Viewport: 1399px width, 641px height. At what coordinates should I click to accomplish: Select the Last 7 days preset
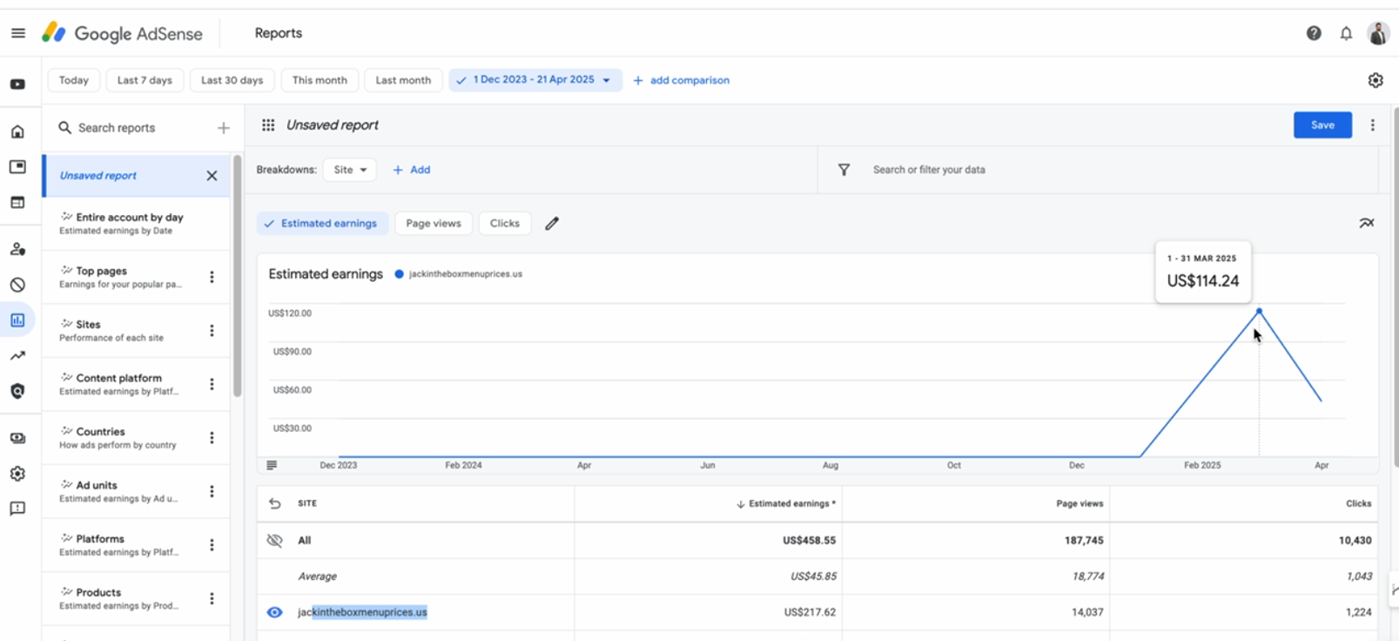[x=145, y=80]
